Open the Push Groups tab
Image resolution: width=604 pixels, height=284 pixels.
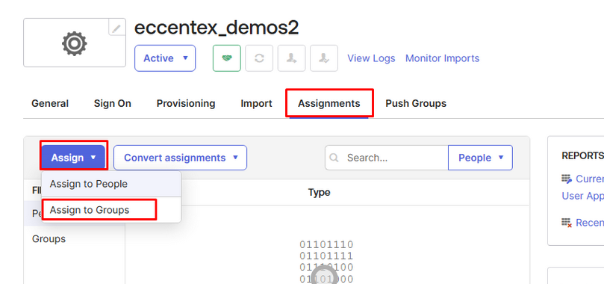416,103
